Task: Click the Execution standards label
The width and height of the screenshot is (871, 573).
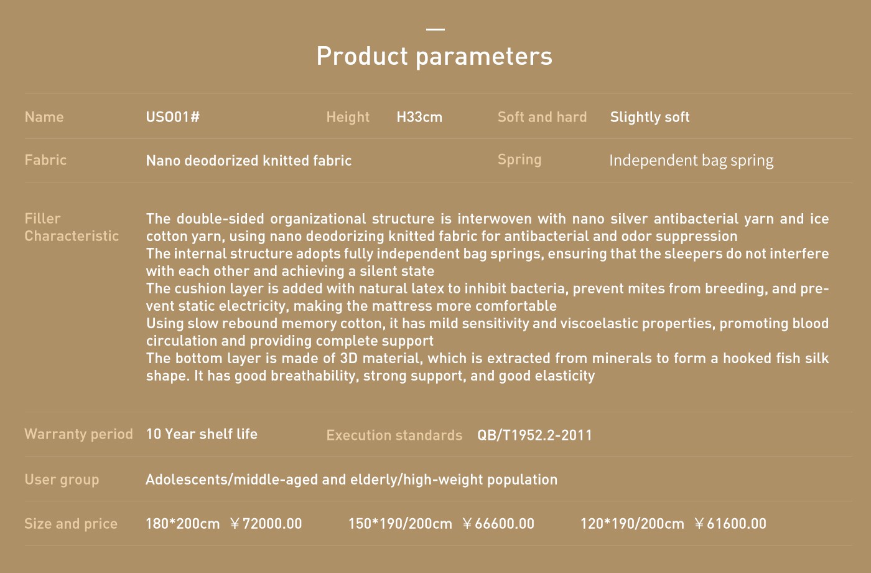Action: (x=394, y=435)
